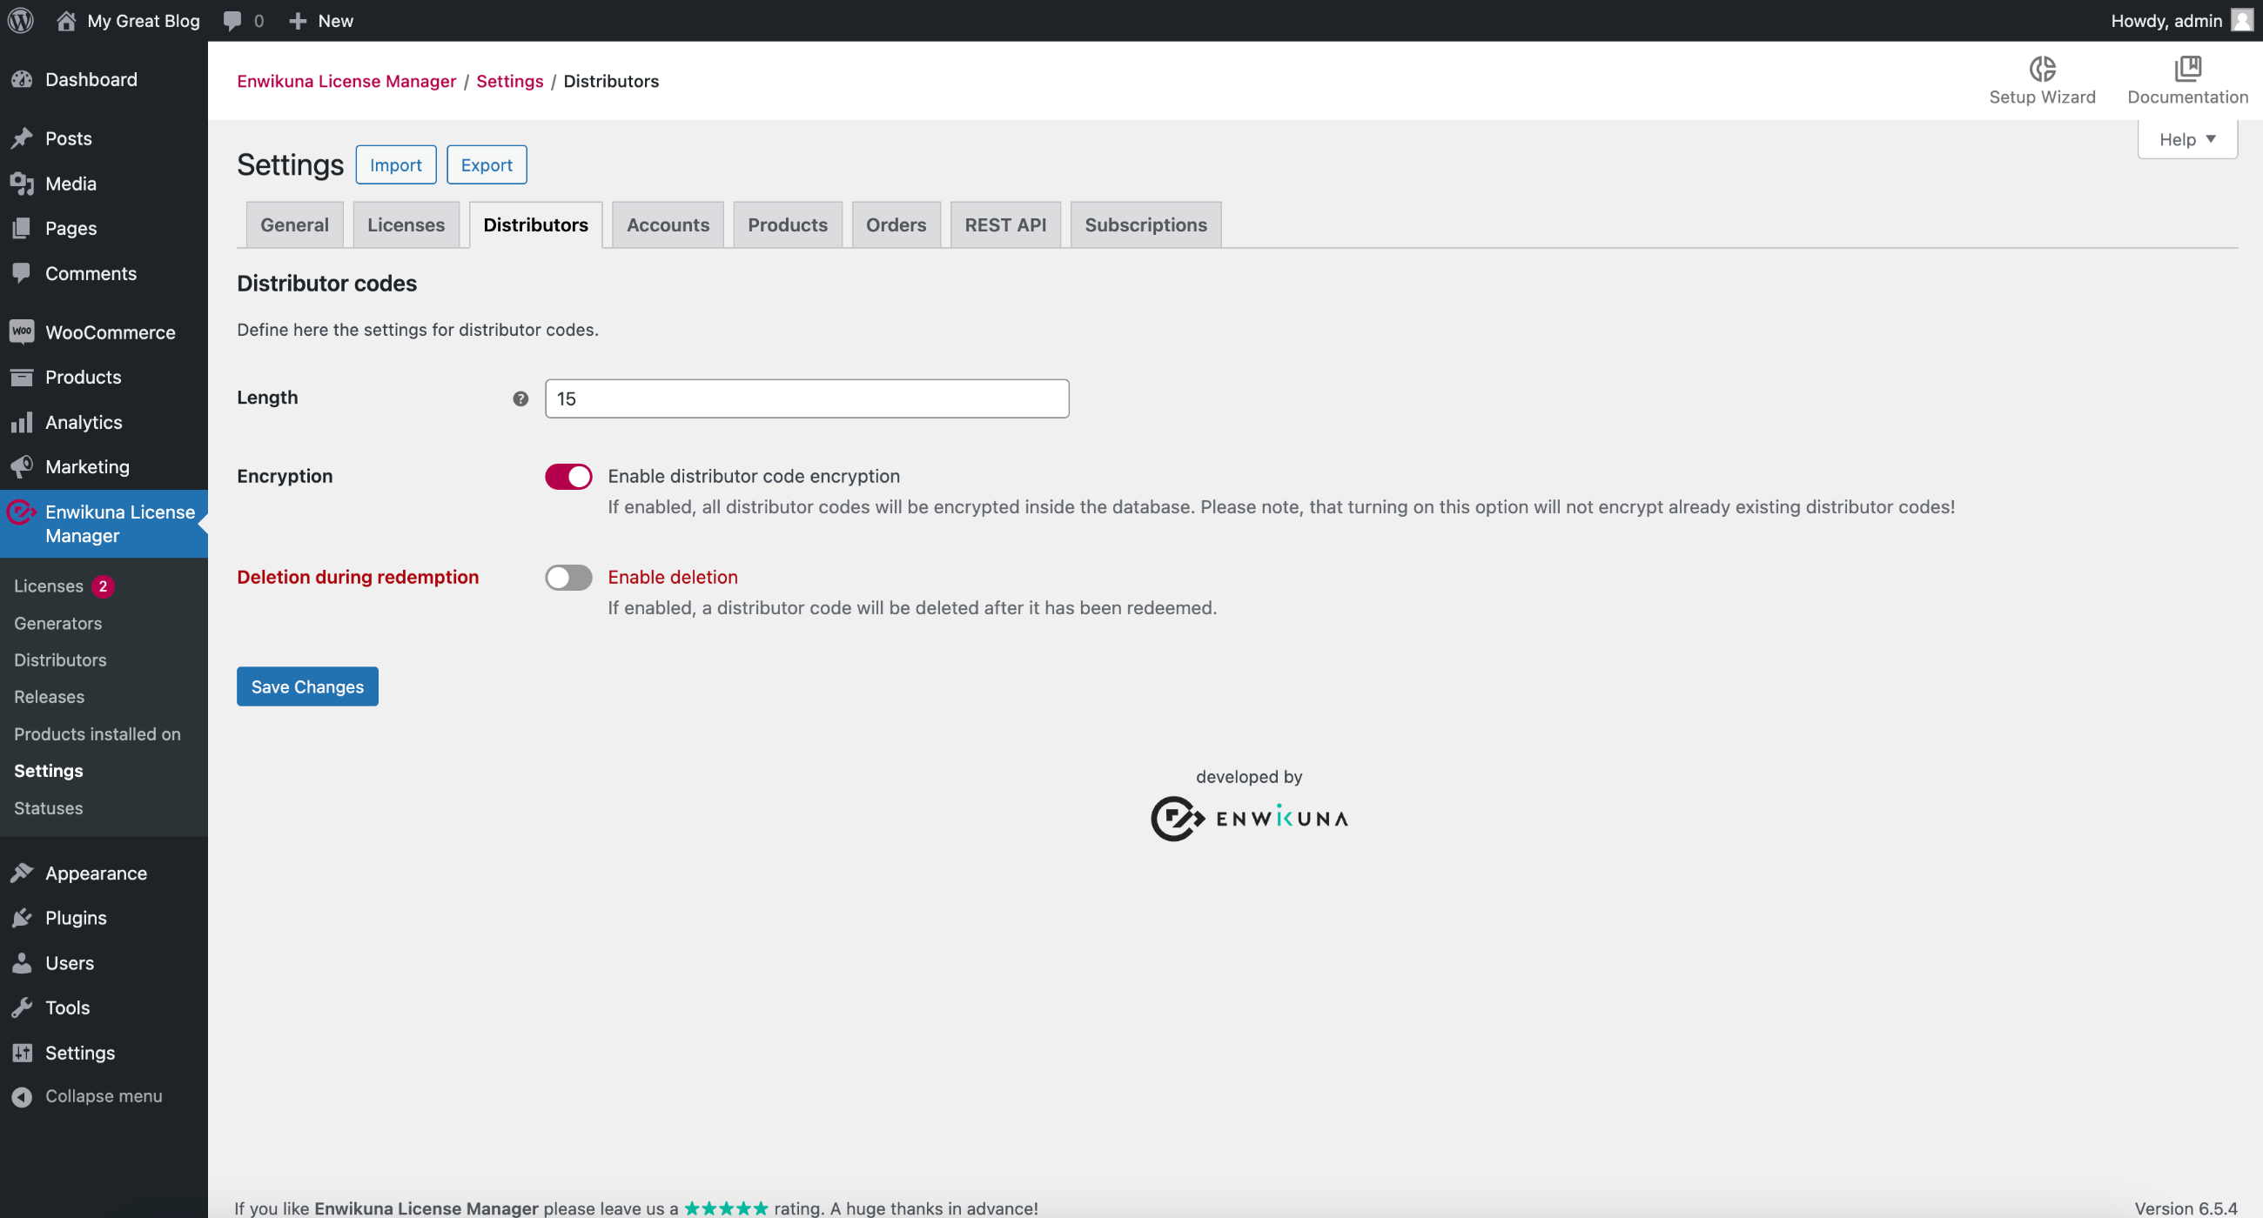
Task: Select the Distributors tab
Action: (536, 224)
